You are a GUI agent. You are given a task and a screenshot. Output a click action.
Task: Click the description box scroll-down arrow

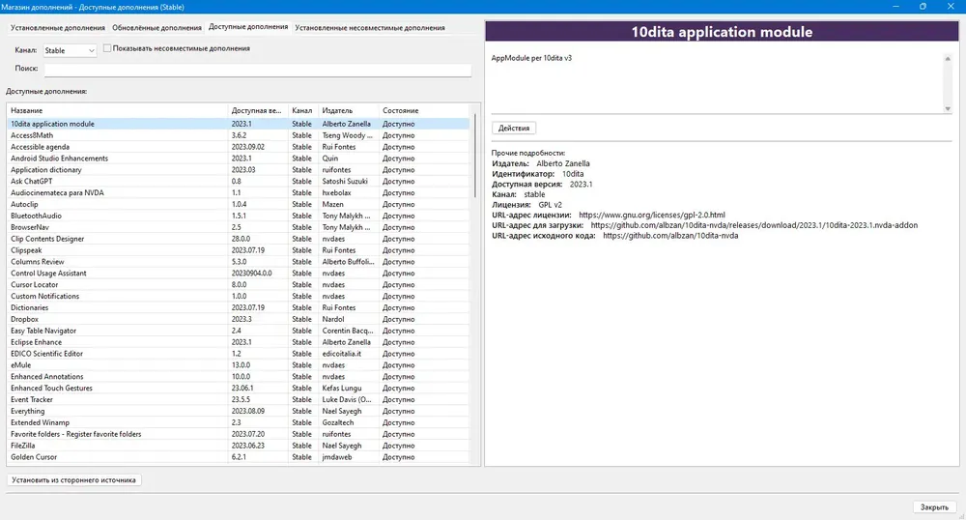pyautogui.click(x=948, y=109)
